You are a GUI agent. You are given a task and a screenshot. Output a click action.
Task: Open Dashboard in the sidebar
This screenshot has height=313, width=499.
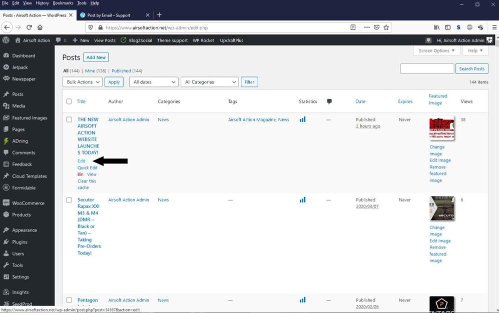[x=24, y=55]
